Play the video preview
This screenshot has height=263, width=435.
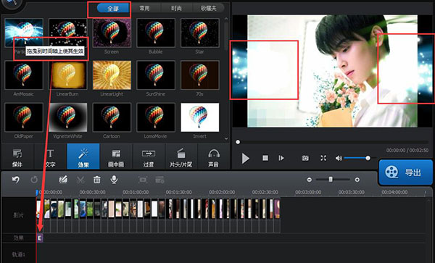tap(245, 159)
